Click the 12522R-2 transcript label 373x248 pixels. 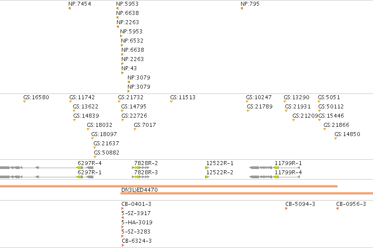pyautogui.click(x=220, y=172)
